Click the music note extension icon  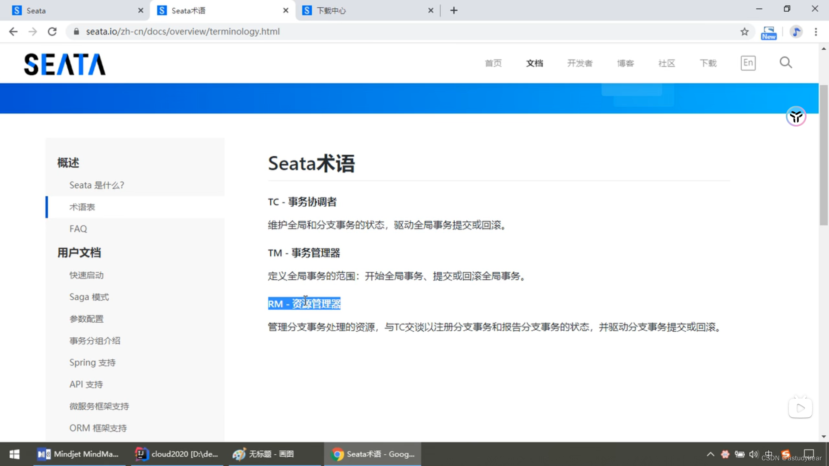pyautogui.click(x=796, y=31)
